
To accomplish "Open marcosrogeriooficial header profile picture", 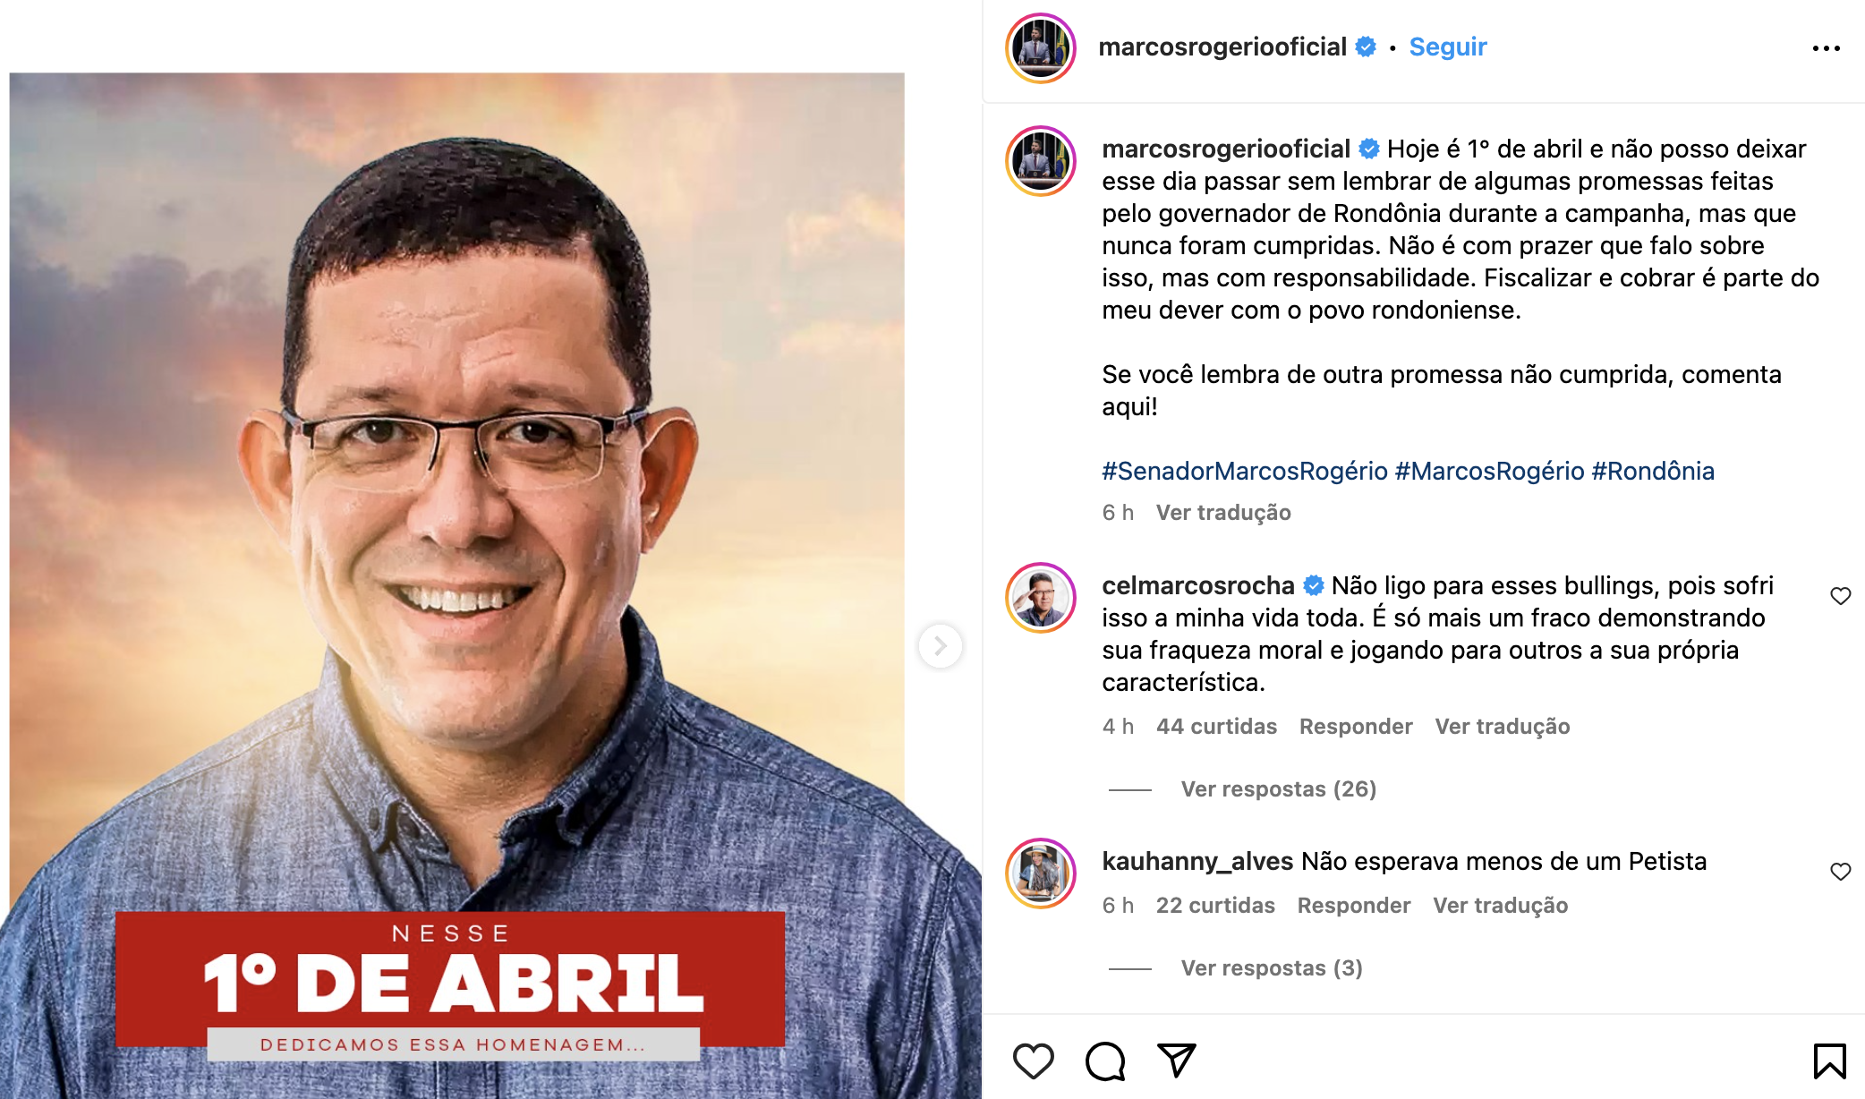I will click(1040, 47).
